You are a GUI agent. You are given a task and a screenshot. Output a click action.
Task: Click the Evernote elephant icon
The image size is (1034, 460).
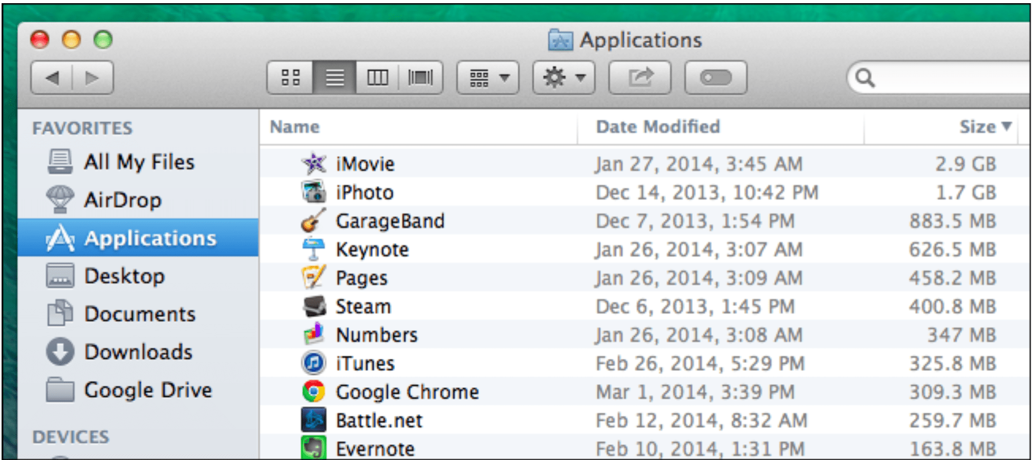(x=314, y=448)
